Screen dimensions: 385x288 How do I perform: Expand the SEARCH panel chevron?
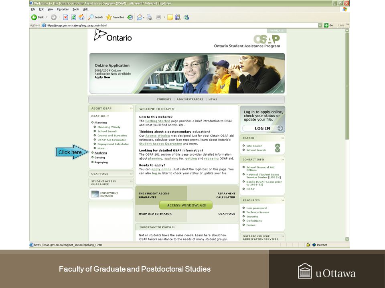[x=282, y=138]
